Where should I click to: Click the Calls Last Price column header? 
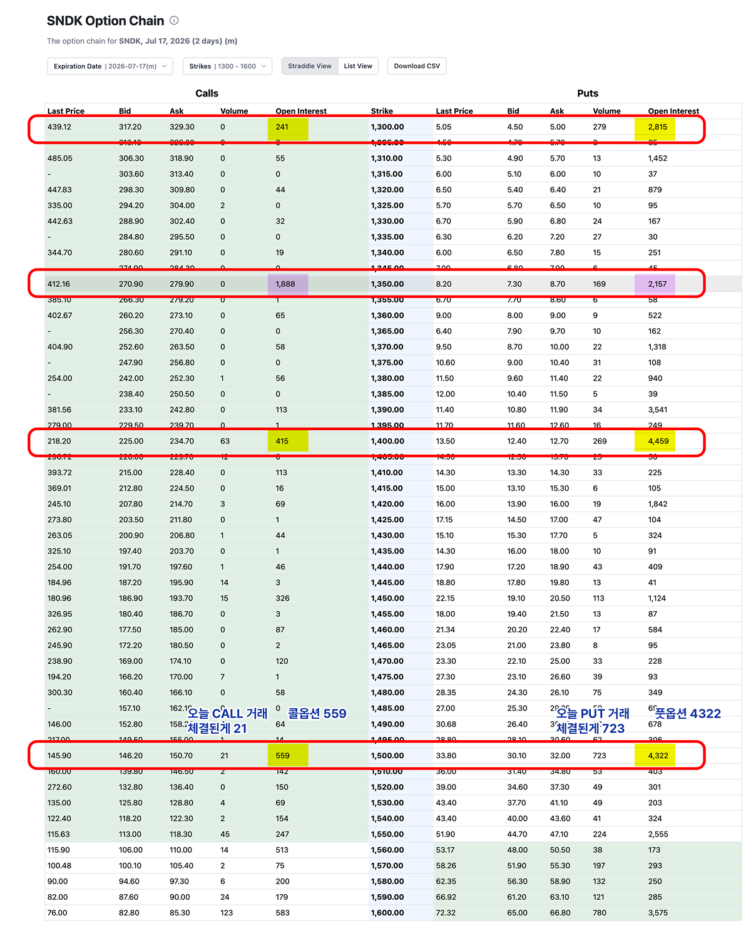tap(66, 111)
